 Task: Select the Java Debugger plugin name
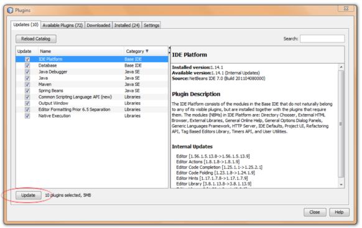(53, 72)
